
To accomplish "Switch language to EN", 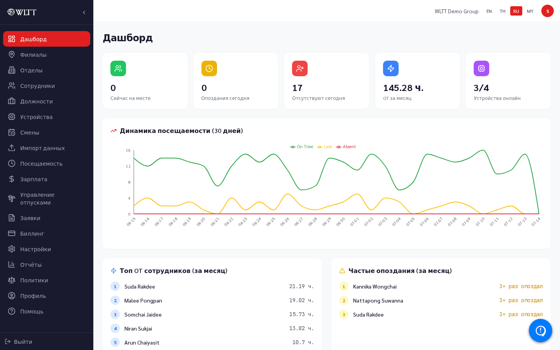I will pyautogui.click(x=489, y=11).
